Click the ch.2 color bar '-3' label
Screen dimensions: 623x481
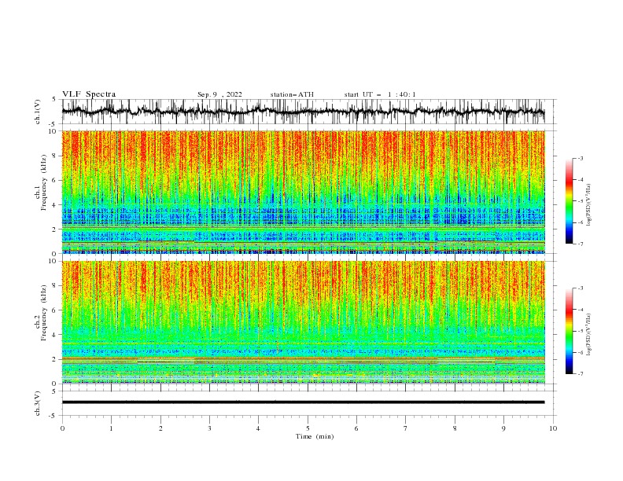pyautogui.click(x=580, y=288)
